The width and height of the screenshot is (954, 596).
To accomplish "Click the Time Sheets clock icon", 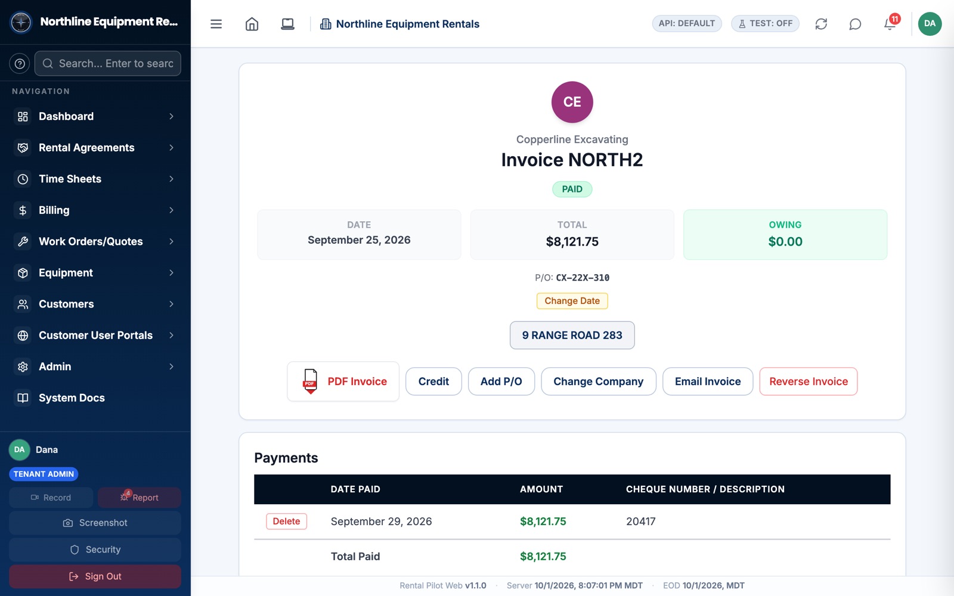I will click(23, 179).
